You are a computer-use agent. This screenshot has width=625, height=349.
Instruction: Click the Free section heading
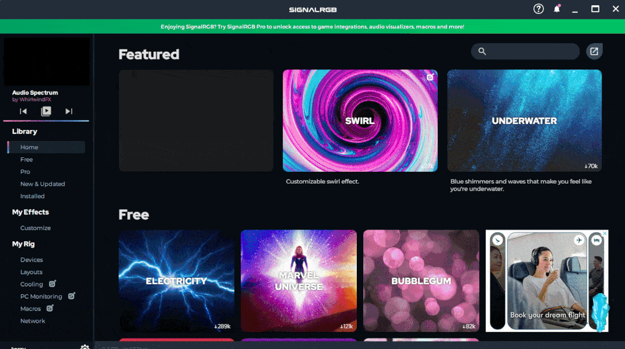coord(134,215)
